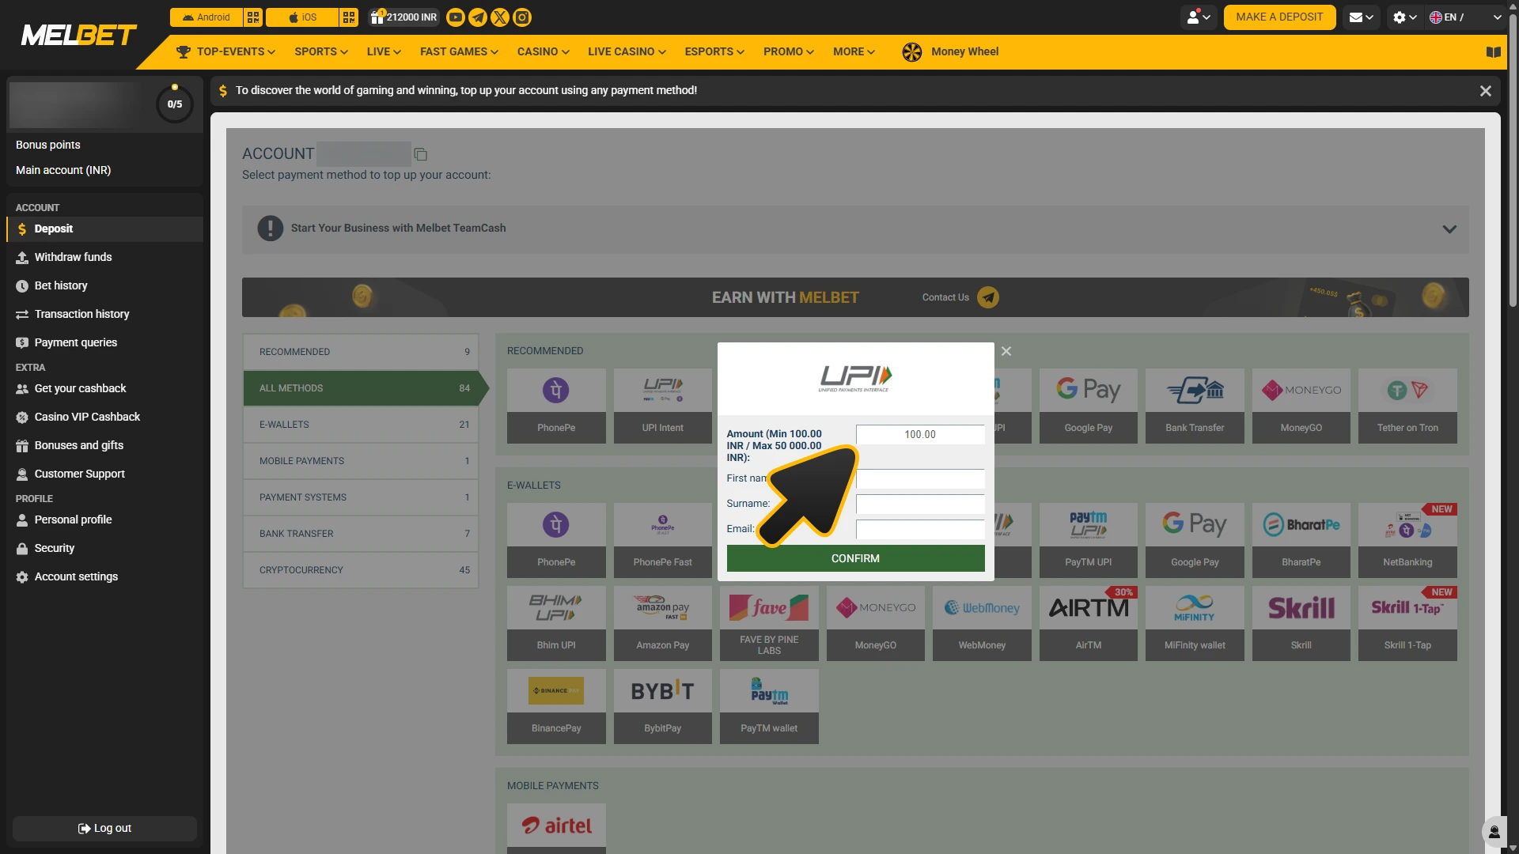Select Bhim UPI payment method
The width and height of the screenshot is (1519, 854).
tap(556, 623)
